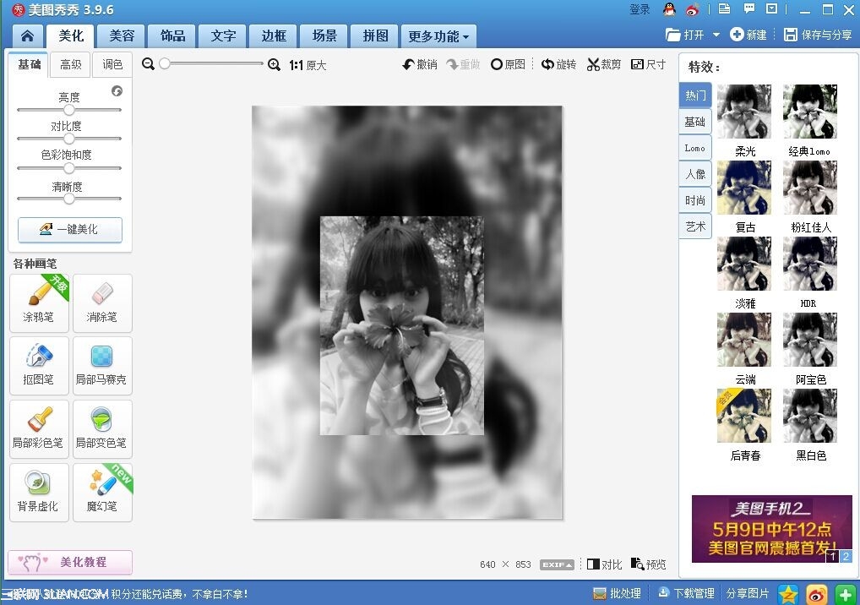Switch to the 美容 tab

122,36
